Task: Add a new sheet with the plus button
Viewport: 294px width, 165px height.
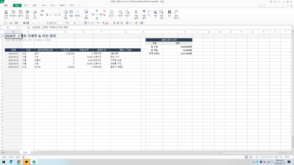Action: point(35,153)
